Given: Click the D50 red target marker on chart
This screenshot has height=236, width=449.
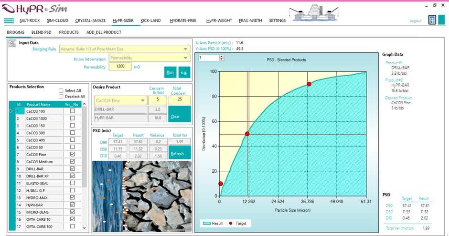Looking at the screenshot, I should [x=247, y=134].
